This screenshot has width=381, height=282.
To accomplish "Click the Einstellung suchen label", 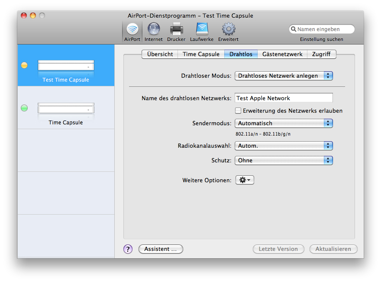I will tap(321, 39).
